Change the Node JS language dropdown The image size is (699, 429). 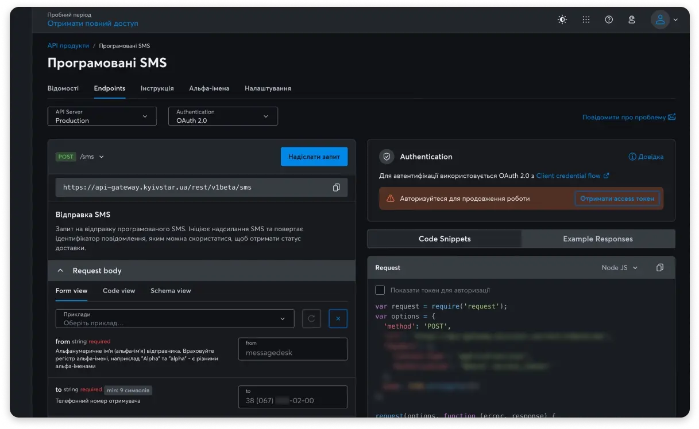(x=620, y=268)
